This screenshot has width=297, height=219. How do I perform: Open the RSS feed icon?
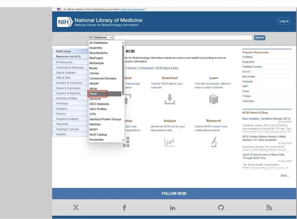point(269,208)
